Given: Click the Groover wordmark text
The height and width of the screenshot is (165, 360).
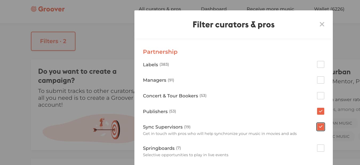Looking at the screenshot, I should 51,9.
